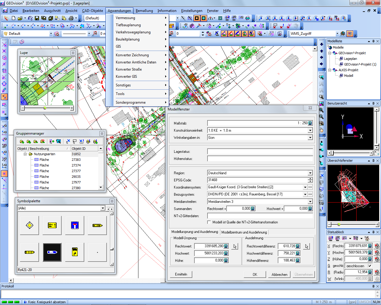The image size is (381, 305).
Task: Click the Abbrechen button
Action: coord(279,275)
